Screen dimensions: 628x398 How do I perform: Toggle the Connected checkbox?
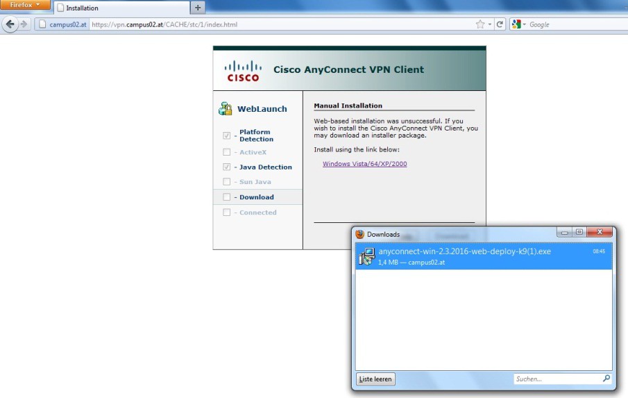(x=227, y=212)
